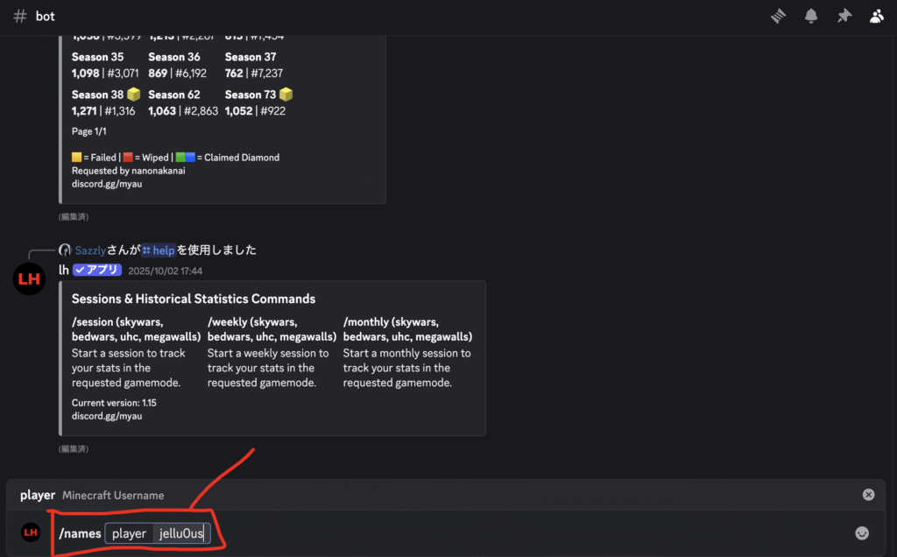
Task: Click the /names command text
Action: (x=79, y=532)
